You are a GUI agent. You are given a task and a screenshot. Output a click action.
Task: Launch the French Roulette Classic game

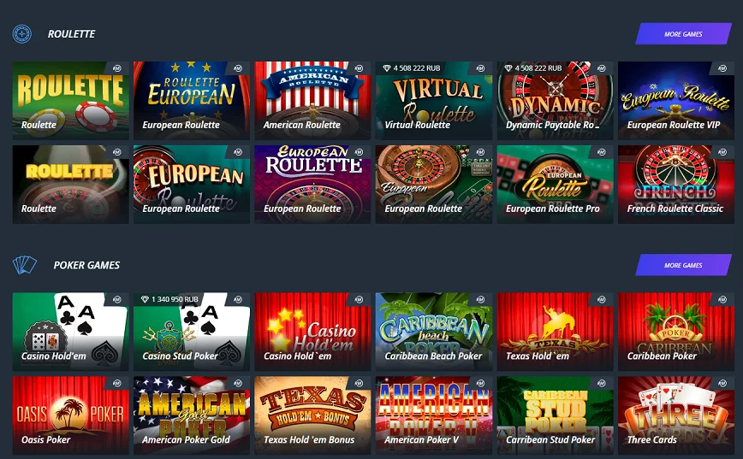pyautogui.click(x=676, y=184)
